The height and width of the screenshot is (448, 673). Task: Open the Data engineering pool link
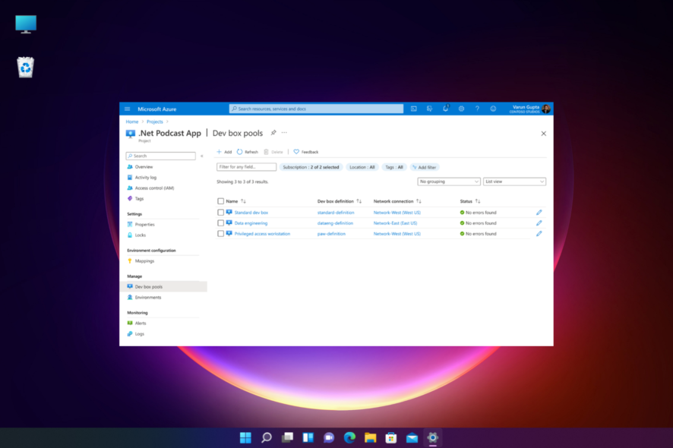point(251,223)
